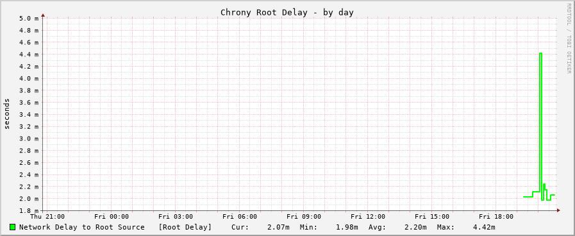Click the 'Fri 12:00' x-axis label

point(368,217)
